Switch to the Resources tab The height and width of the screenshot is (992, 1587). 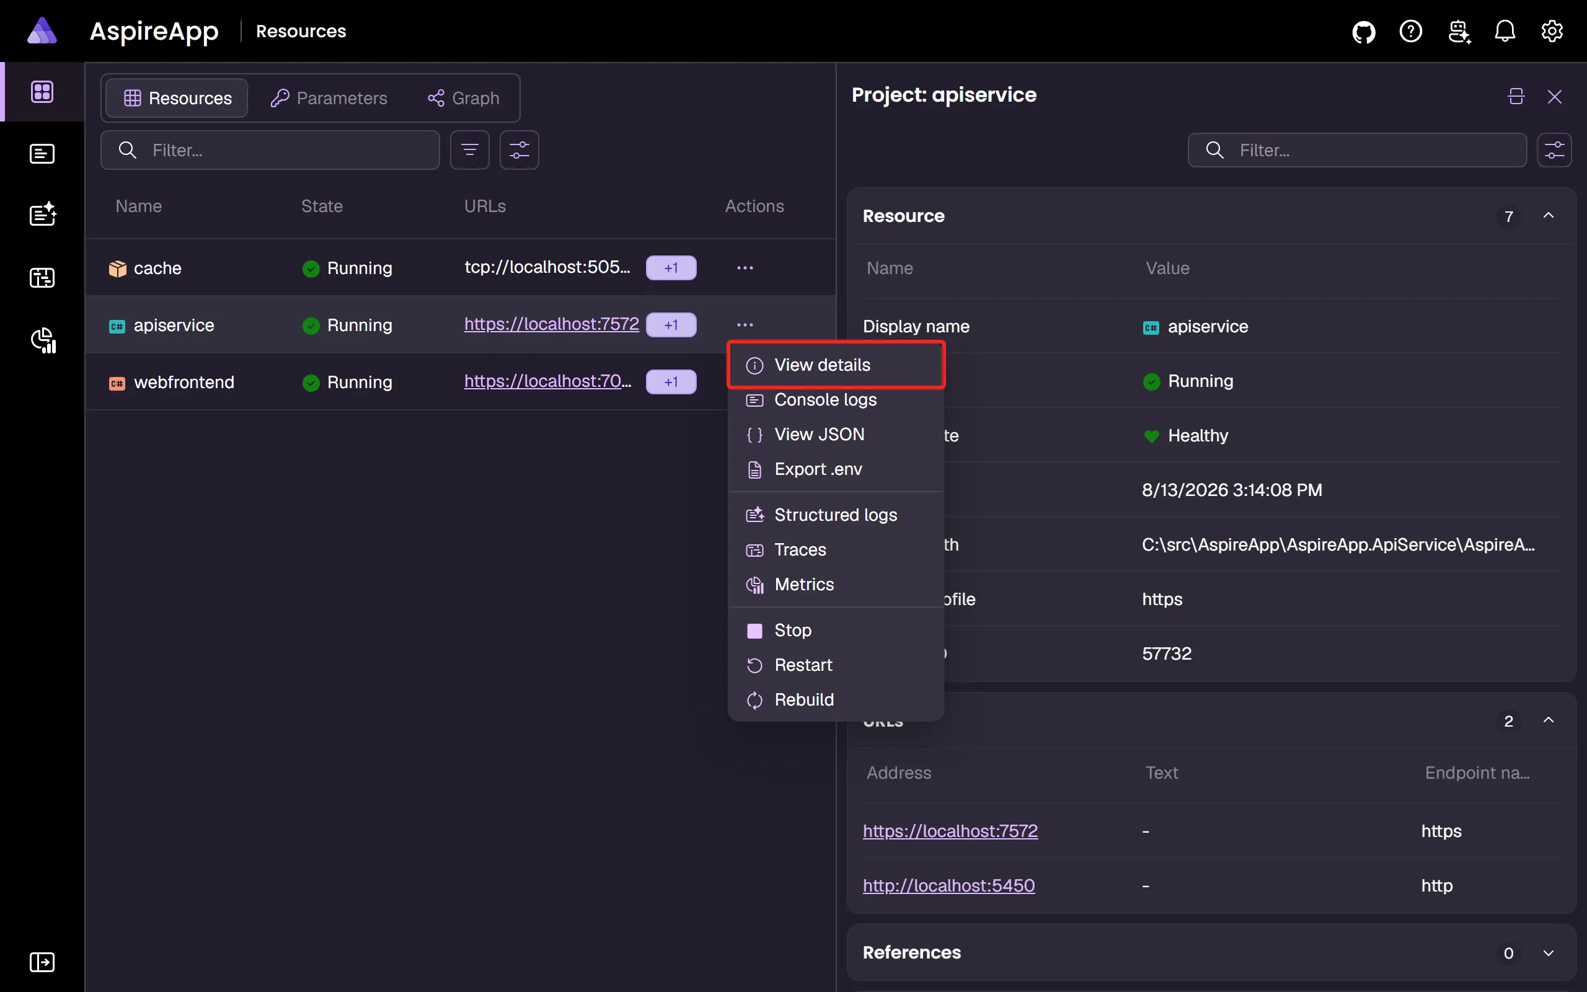[x=177, y=98]
